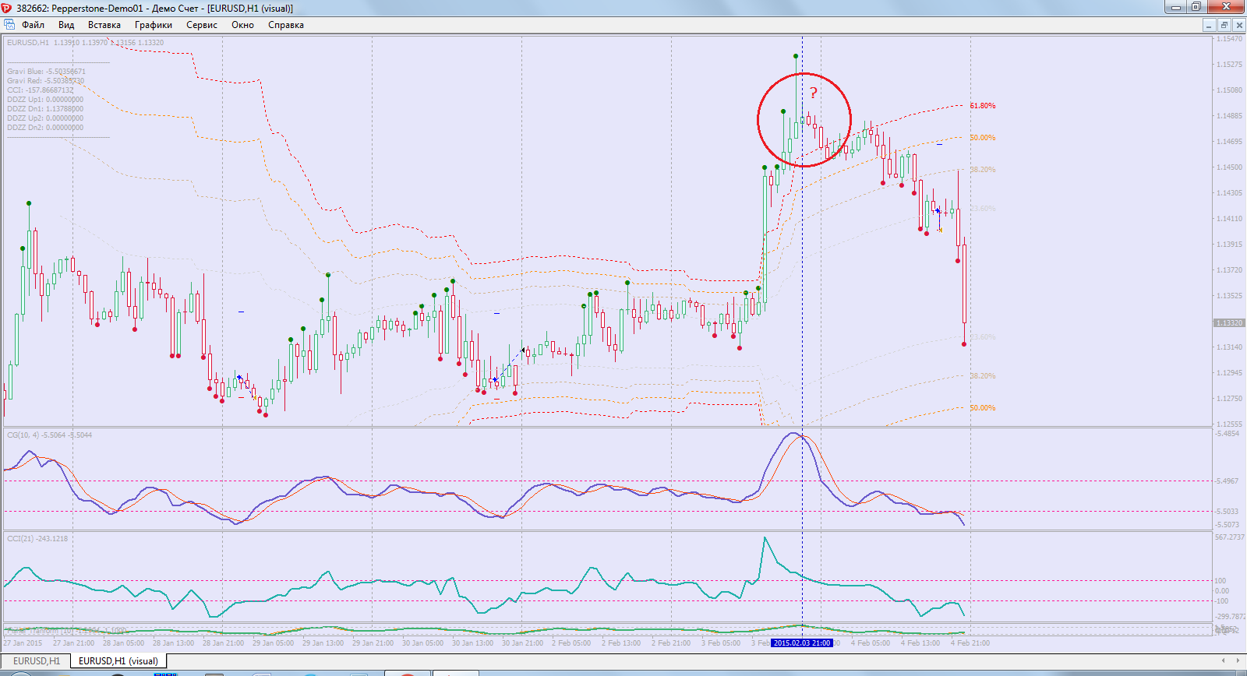The image size is (1247, 676).
Task: Click the DDZZ Up1 value label
Action: coord(45,100)
